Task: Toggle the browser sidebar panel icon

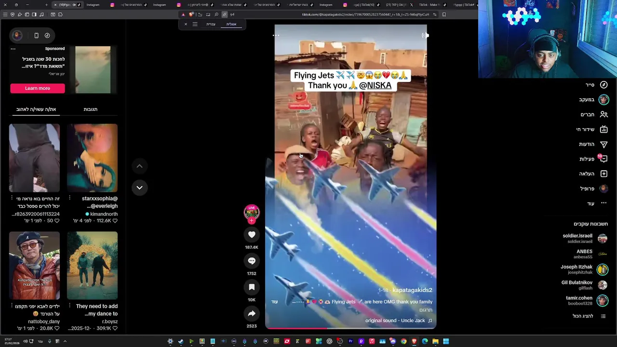Action: [x=34, y=14]
